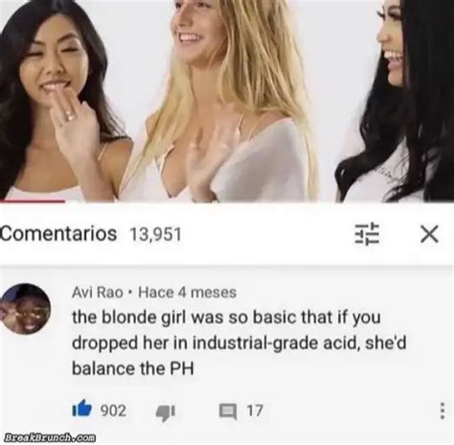Click the 13,951 comments count
The height and width of the screenshot is (445, 454).
(x=156, y=235)
